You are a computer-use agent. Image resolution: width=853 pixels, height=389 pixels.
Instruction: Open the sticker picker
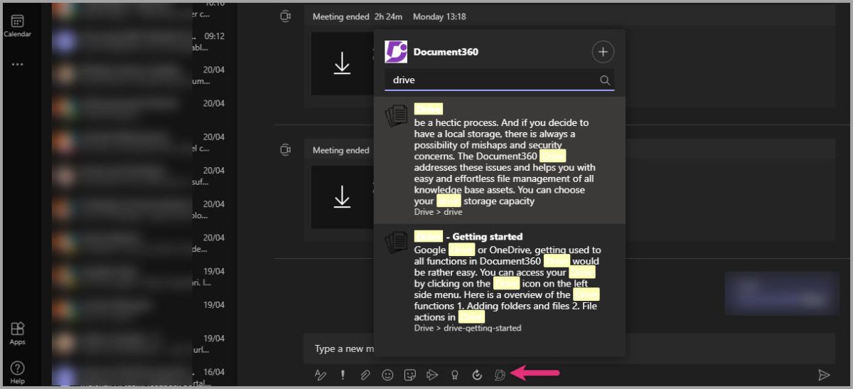coord(409,375)
